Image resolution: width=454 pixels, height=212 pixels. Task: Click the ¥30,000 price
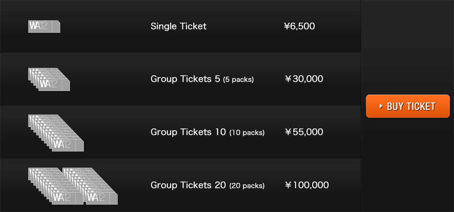pos(304,79)
